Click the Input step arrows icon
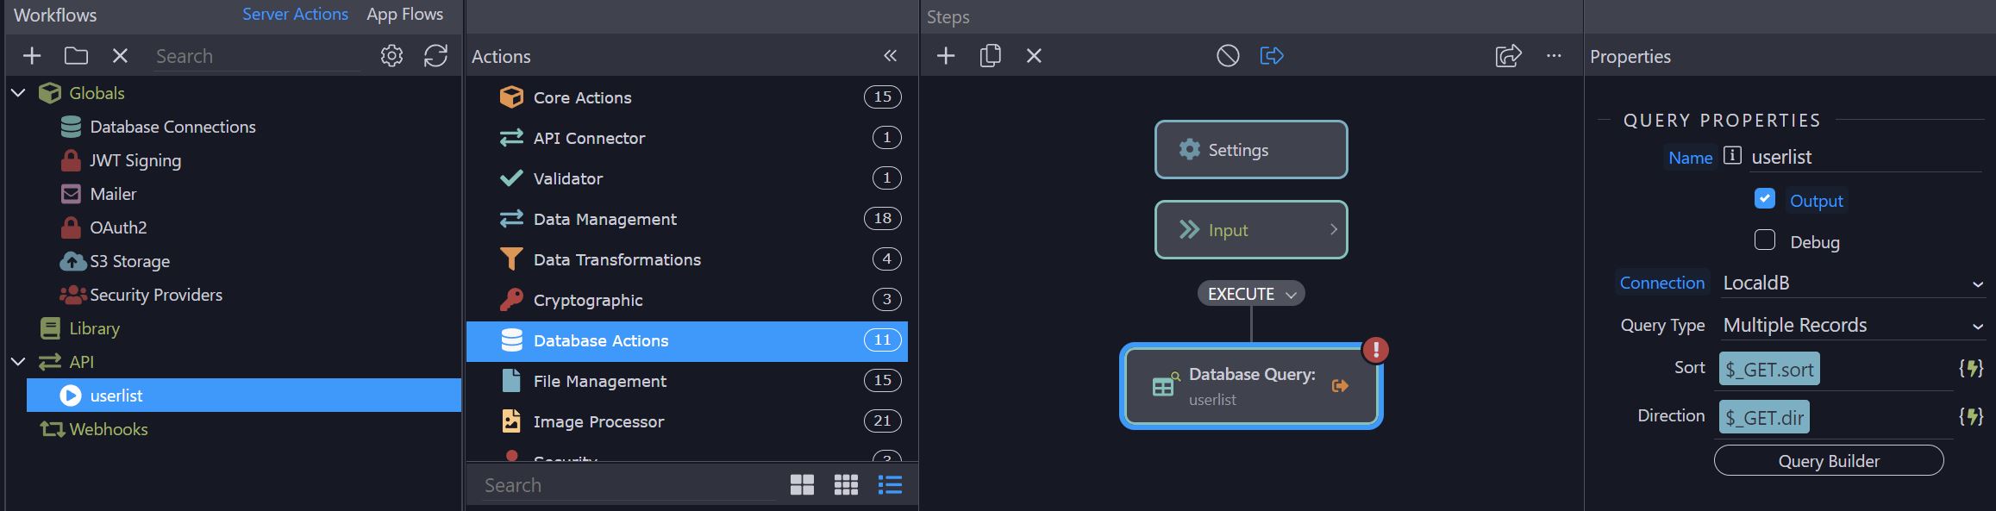Screen dimensions: 1996x511 tap(1190, 230)
